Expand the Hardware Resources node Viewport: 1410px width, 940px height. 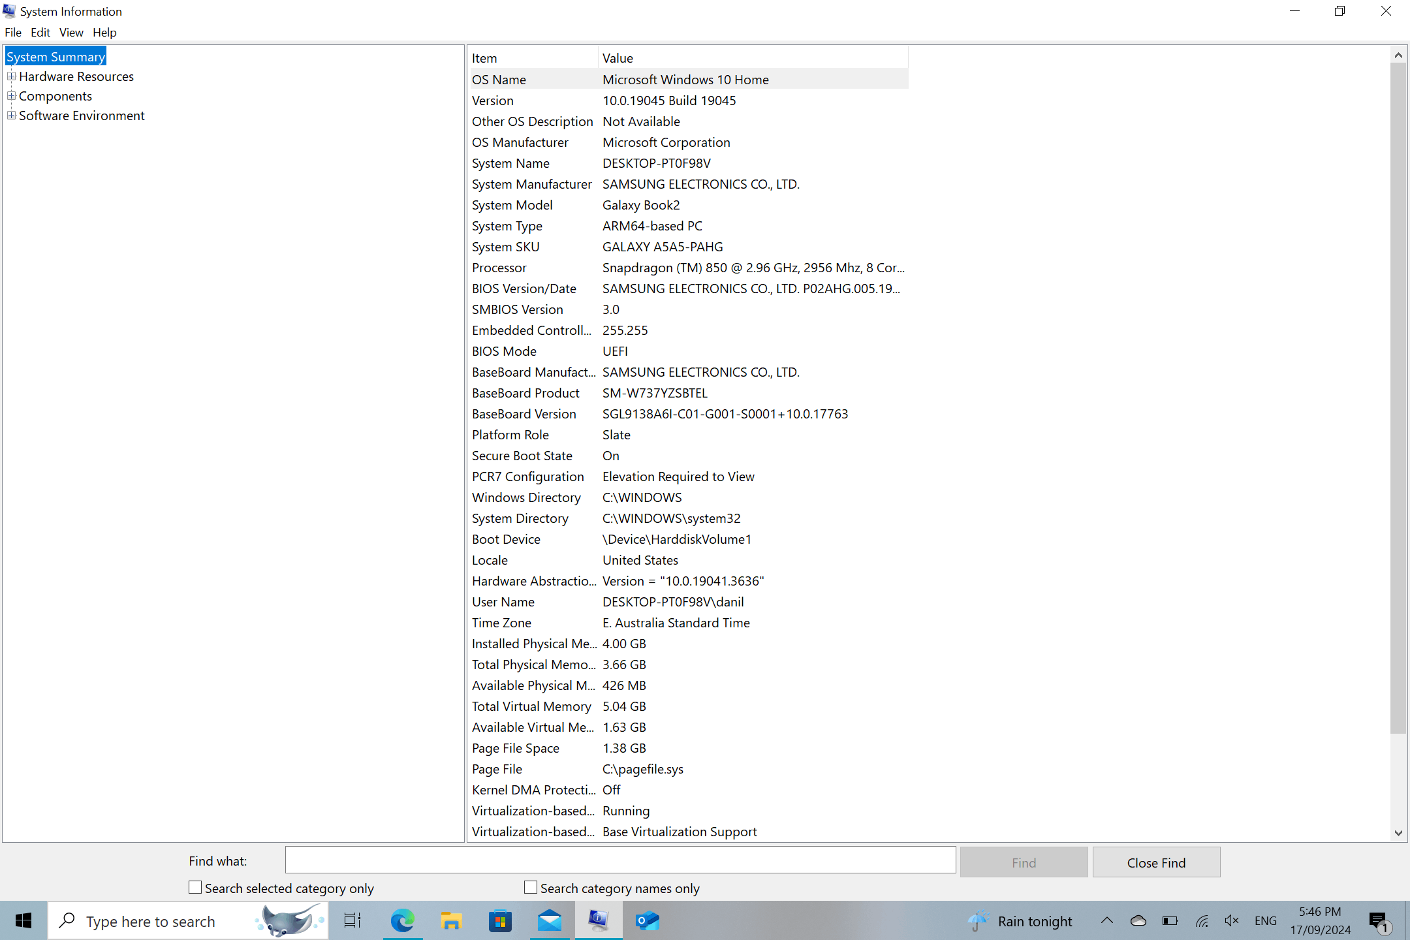(11, 76)
